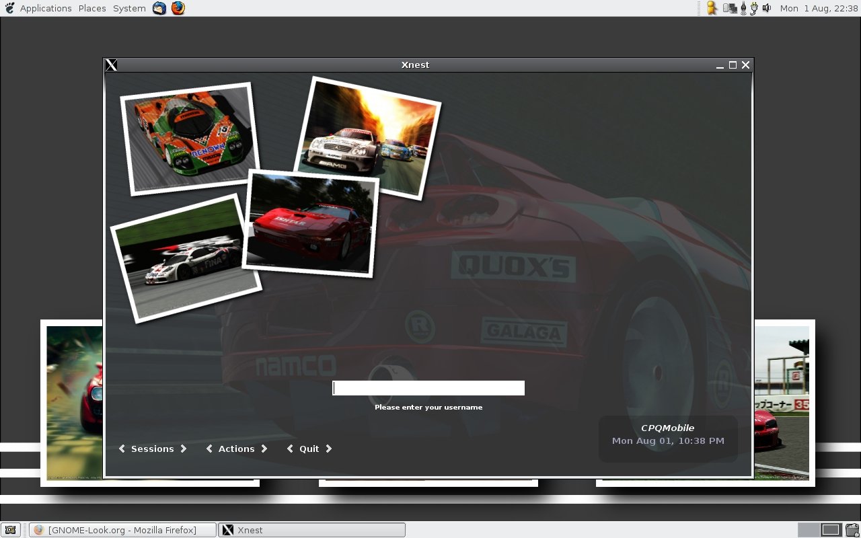Open the Places menu

click(92, 8)
